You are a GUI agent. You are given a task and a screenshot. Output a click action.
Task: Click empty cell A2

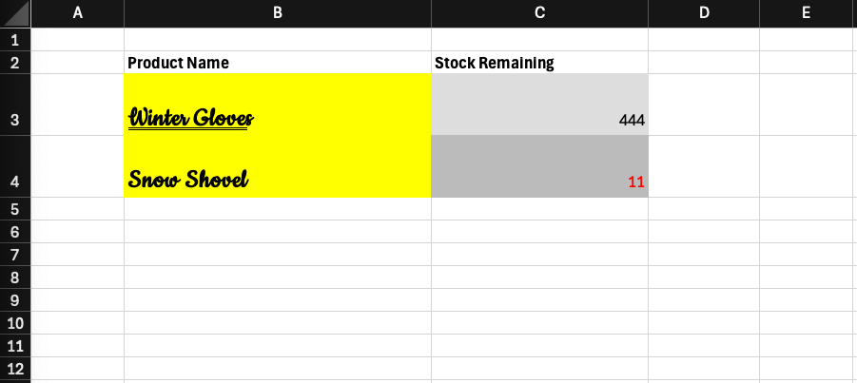tap(78, 63)
